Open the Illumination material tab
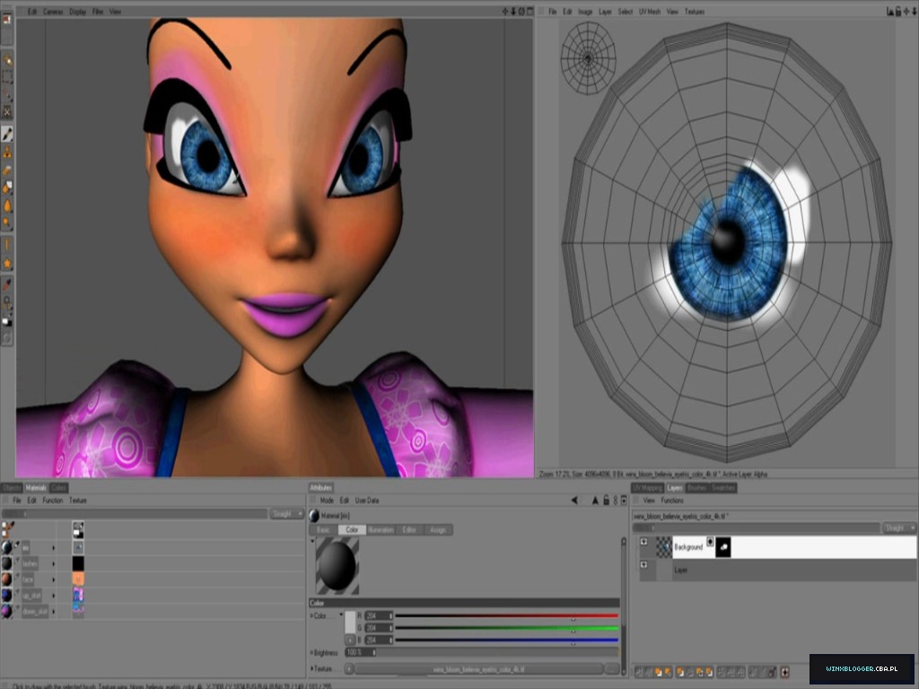The height and width of the screenshot is (689, 919). click(381, 529)
